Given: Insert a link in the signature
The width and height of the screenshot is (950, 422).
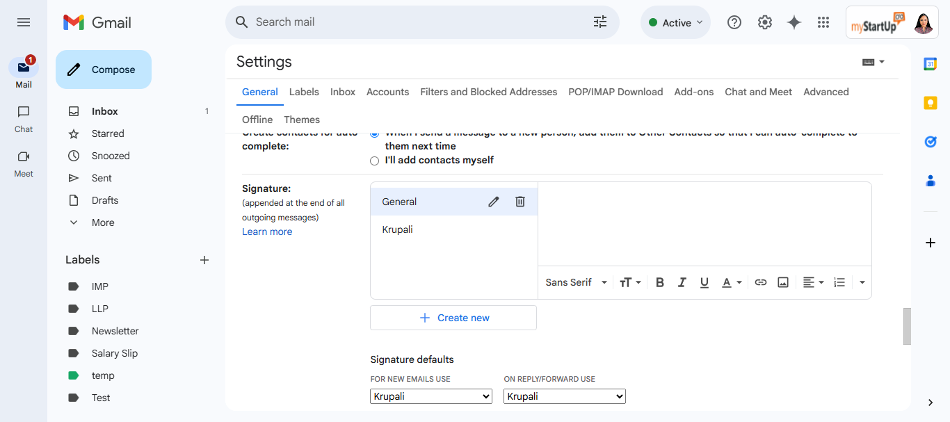Looking at the screenshot, I should 761,282.
